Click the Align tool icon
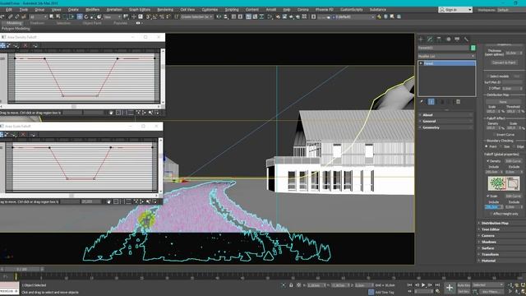Viewport: 526px width, 296px height. (x=226, y=16)
